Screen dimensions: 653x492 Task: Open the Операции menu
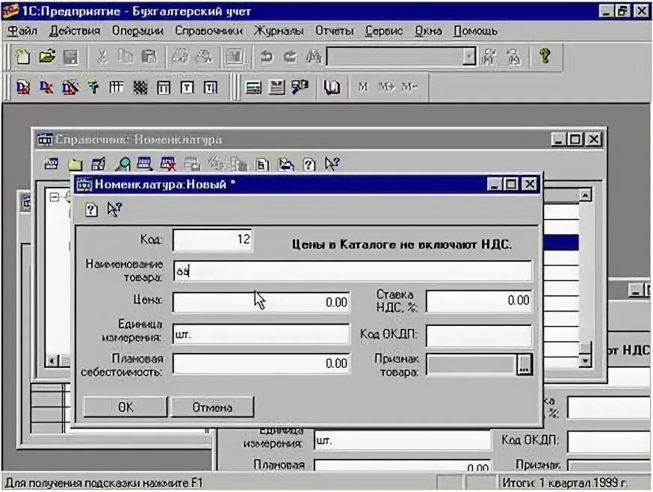(137, 31)
